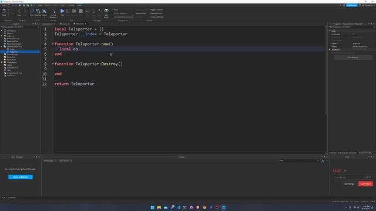Screen dimensions: 376x211
Task: Select the Teleporter editor tab
Action: (x=80, y=24)
